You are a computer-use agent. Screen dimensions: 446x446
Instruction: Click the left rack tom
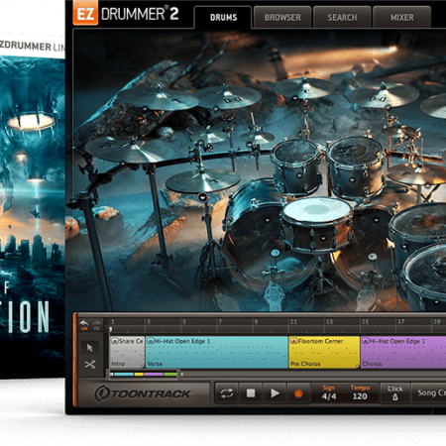pos(296,167)
